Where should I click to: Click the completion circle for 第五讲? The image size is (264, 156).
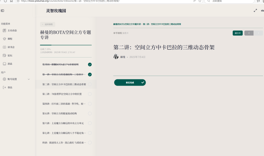[x=90, y=113]
